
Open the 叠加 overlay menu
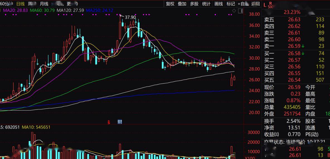tap(182, 4)
